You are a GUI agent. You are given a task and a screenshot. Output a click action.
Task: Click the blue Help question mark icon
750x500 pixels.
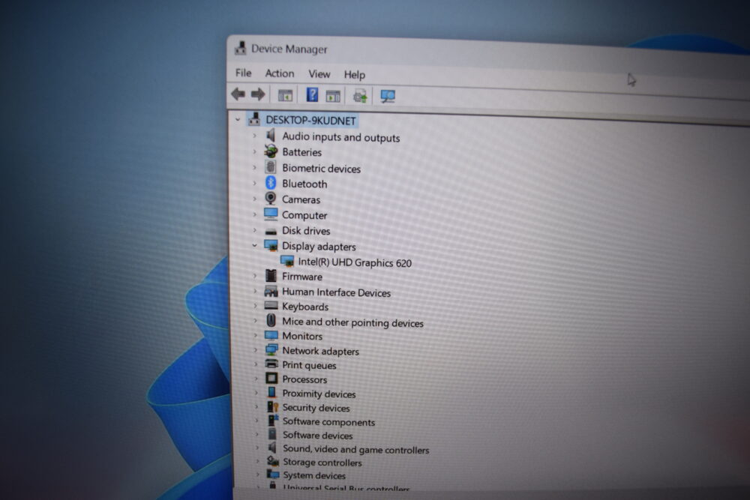click(312, 94)
